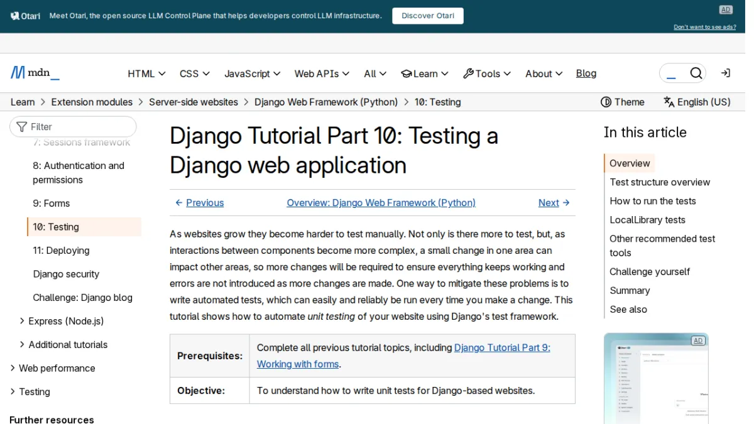
Task: Open "Challenge: Django blog" in sidebar
Action: click(x=83, y=298)
